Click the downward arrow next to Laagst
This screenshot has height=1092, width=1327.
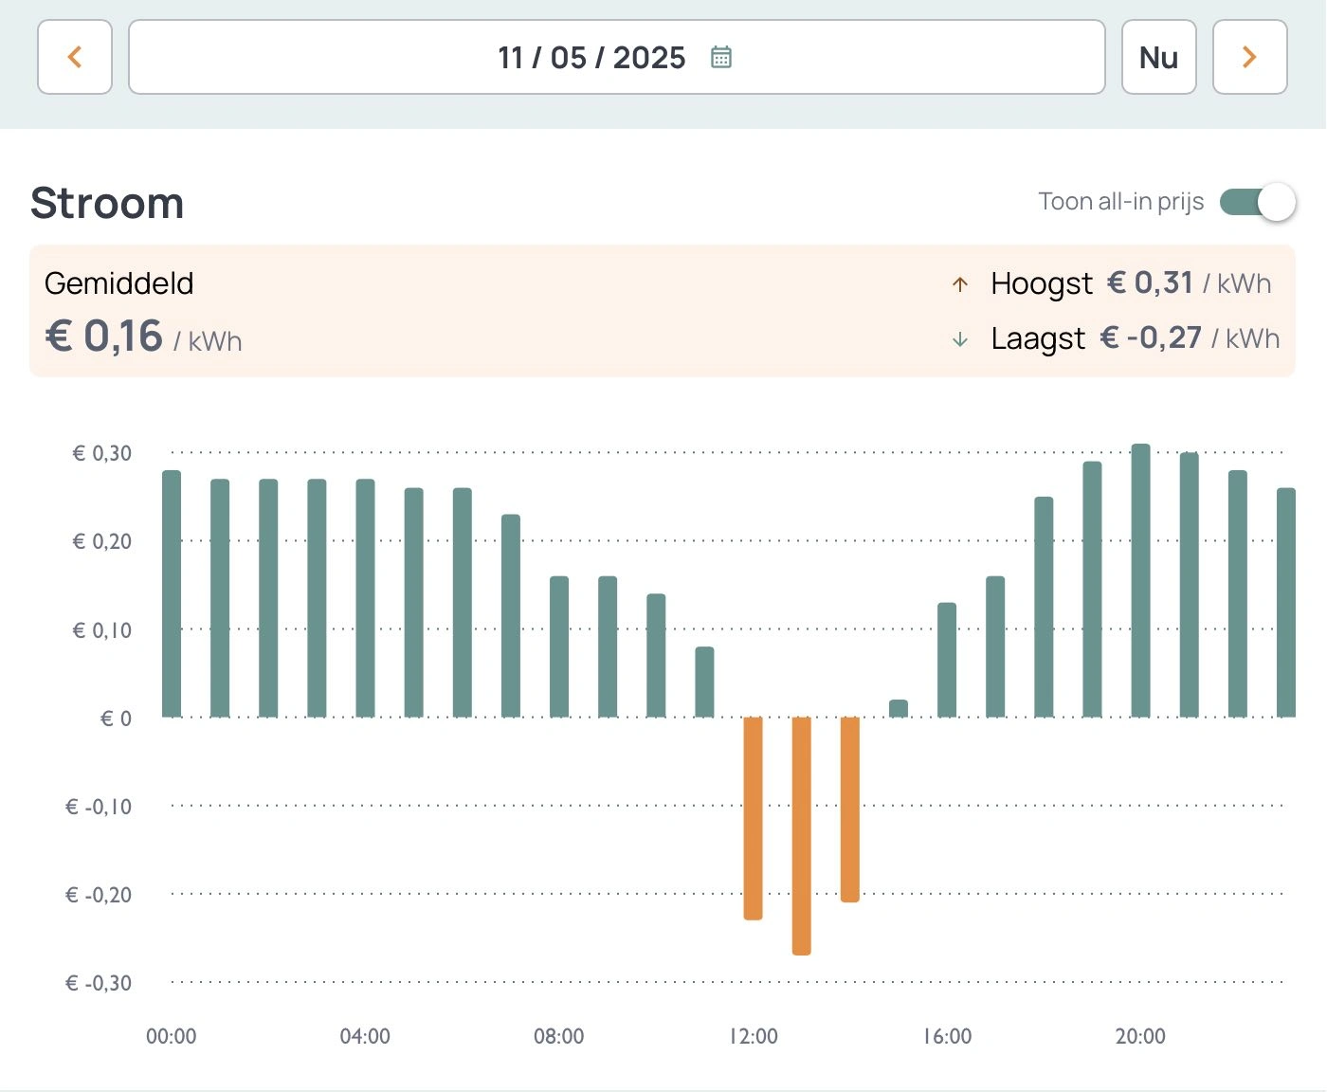pyautogui.click(x=959, y=338)
